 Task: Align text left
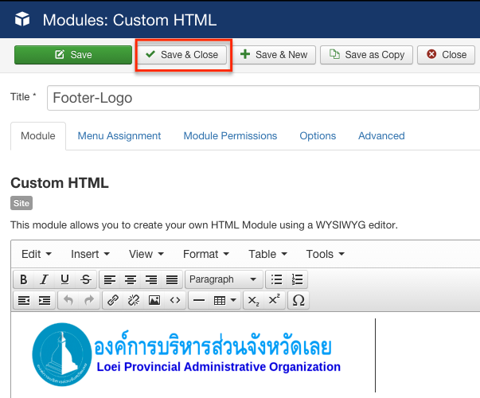click(x=110, y=279)
